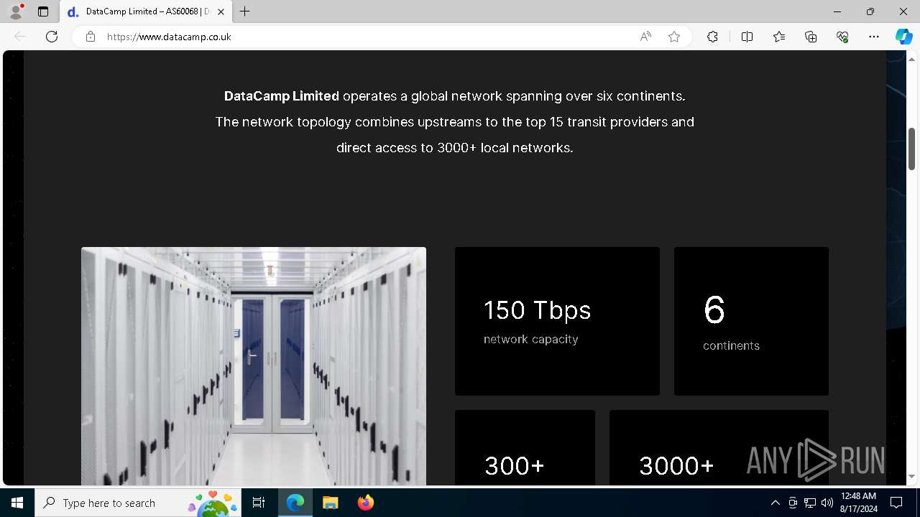This screenshot has height=517, width=920.
Task: Open the Favorites list
Action: pos(779,37)
